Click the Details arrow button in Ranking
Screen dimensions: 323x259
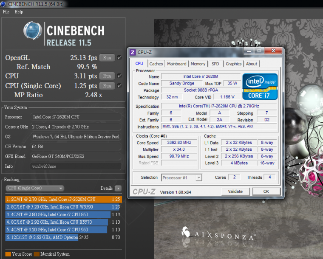(x=118, y=188)
